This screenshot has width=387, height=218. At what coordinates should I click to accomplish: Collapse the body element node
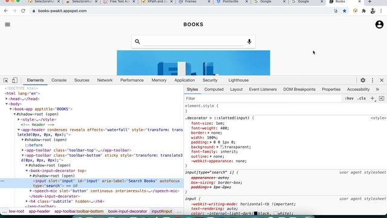[7, 104]
